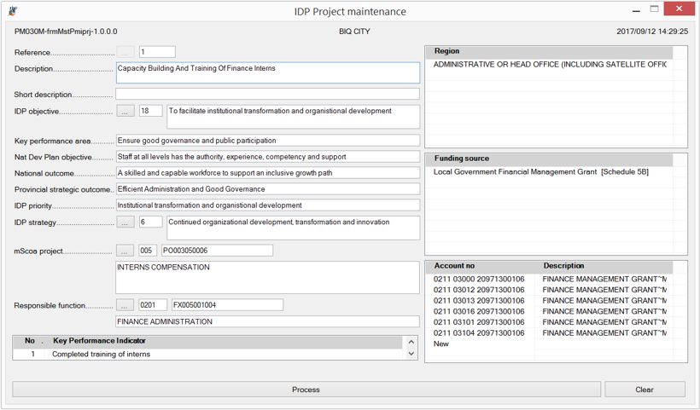
Task: Click the application icon in the title bar
Action: coord(13,11)
